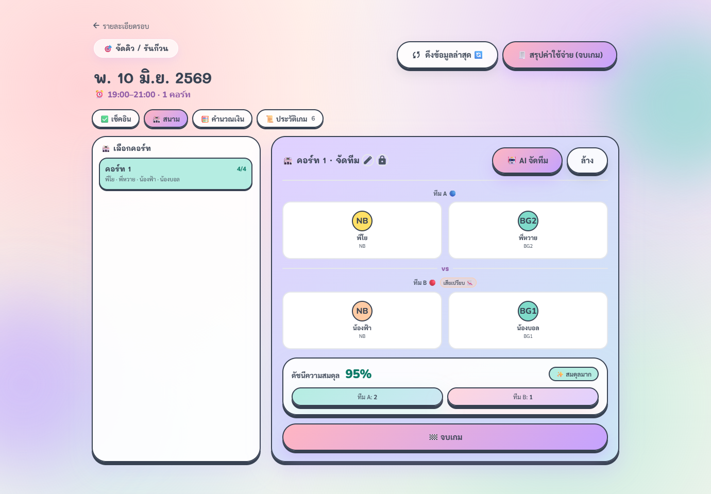
Task: Click the ทีม B: 1 score bar
Action: (523, 397)
